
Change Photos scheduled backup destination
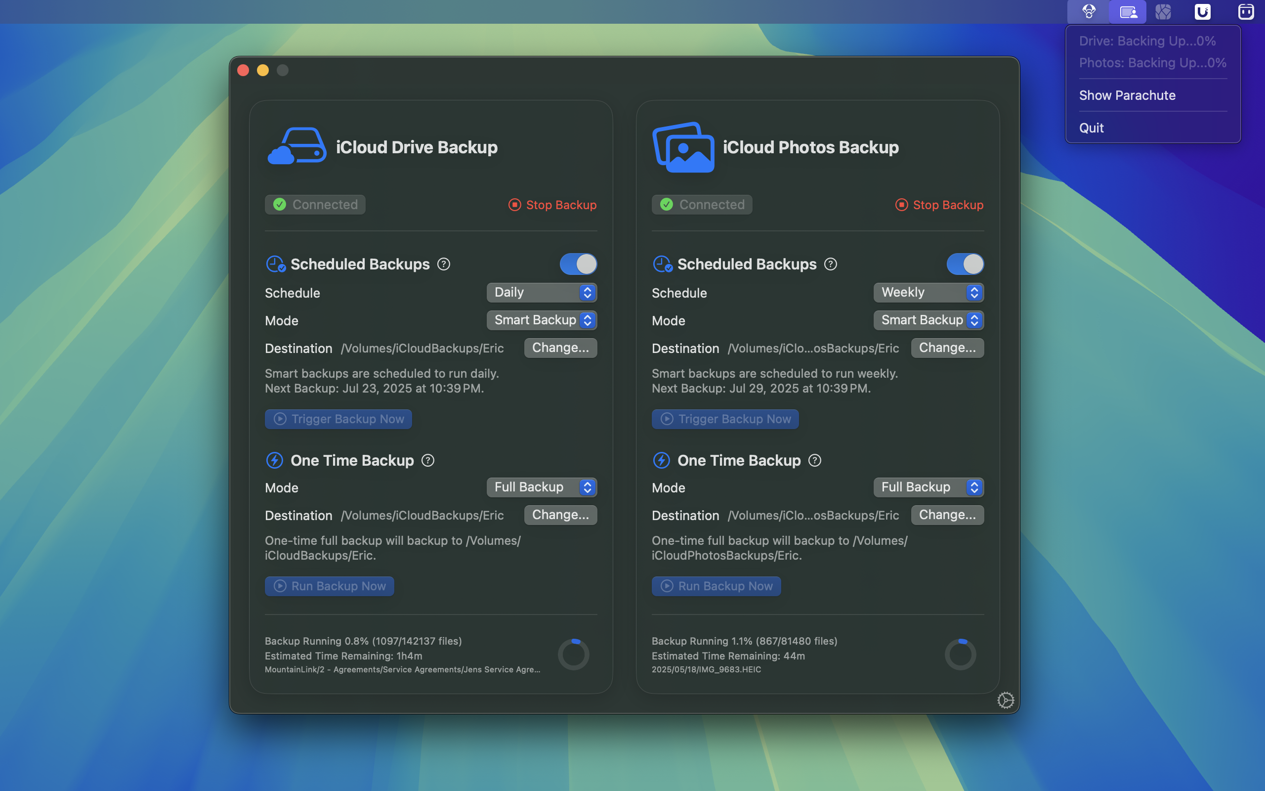tap(947, 348)
